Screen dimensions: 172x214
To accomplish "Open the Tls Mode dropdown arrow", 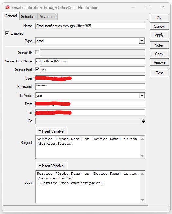I will [142, 96].
